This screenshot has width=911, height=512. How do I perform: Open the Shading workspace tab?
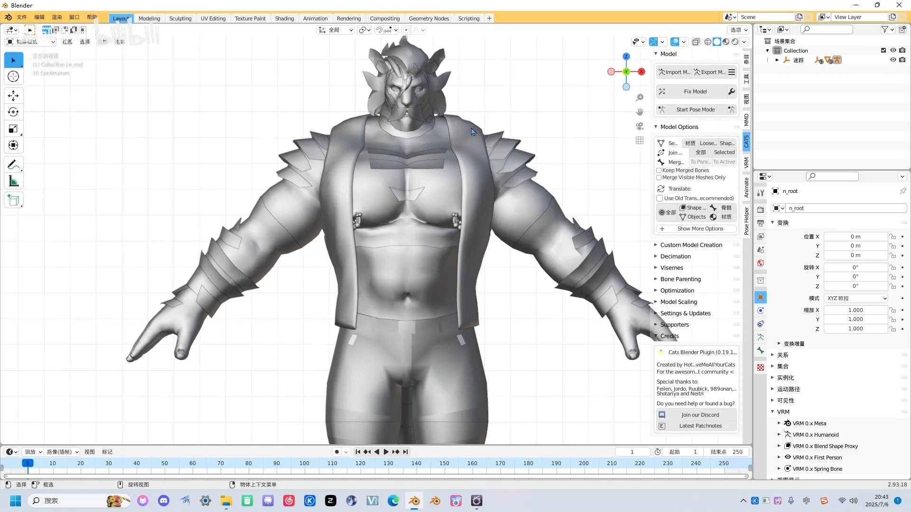[284, 18]
